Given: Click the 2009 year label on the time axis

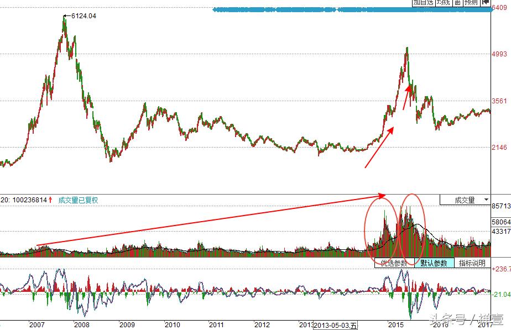Looking at the screenshot, I should [x=127, y=325].
